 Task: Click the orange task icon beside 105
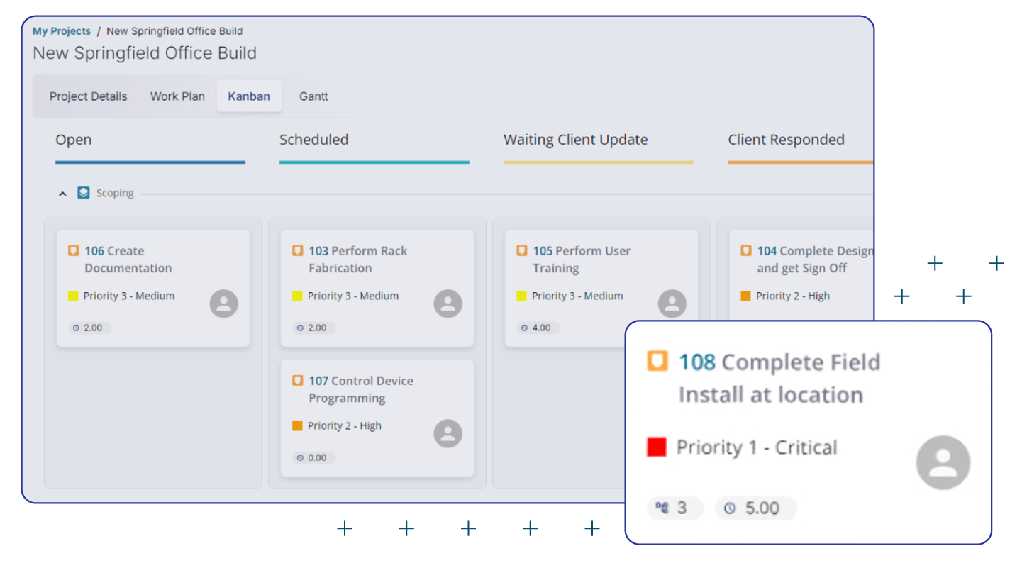(522, 251)
